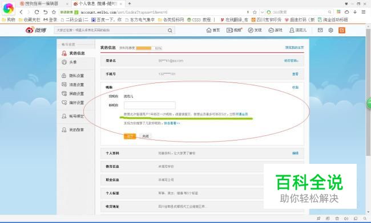Open the browser downloads arrow icon
The image size is (371, 223).
tap(355, 12)
